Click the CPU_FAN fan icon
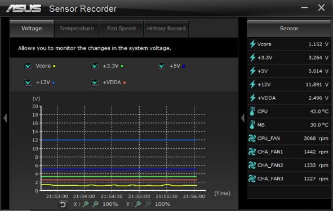 click(x=252, y=138)
